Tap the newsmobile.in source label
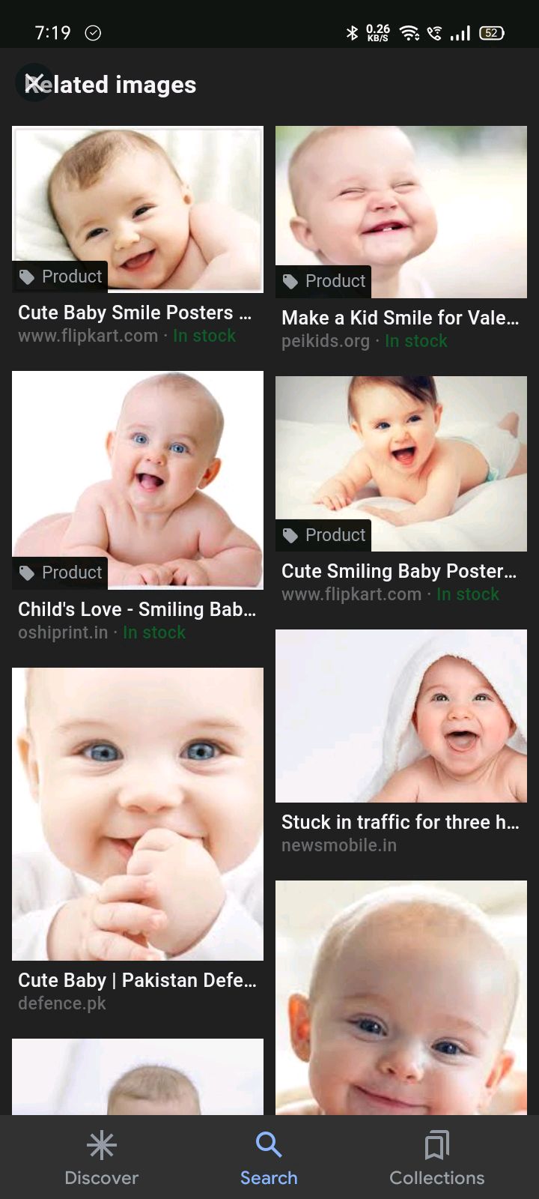The width and height of the screenshot is (539, 1199). click(339, 845)
